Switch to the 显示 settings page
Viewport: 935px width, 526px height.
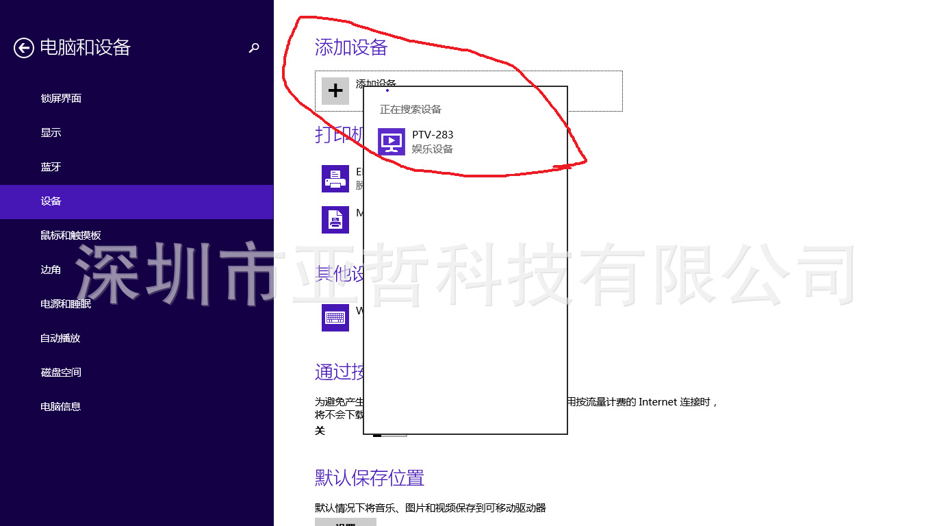pyautogui.click(x=51, y=132)
